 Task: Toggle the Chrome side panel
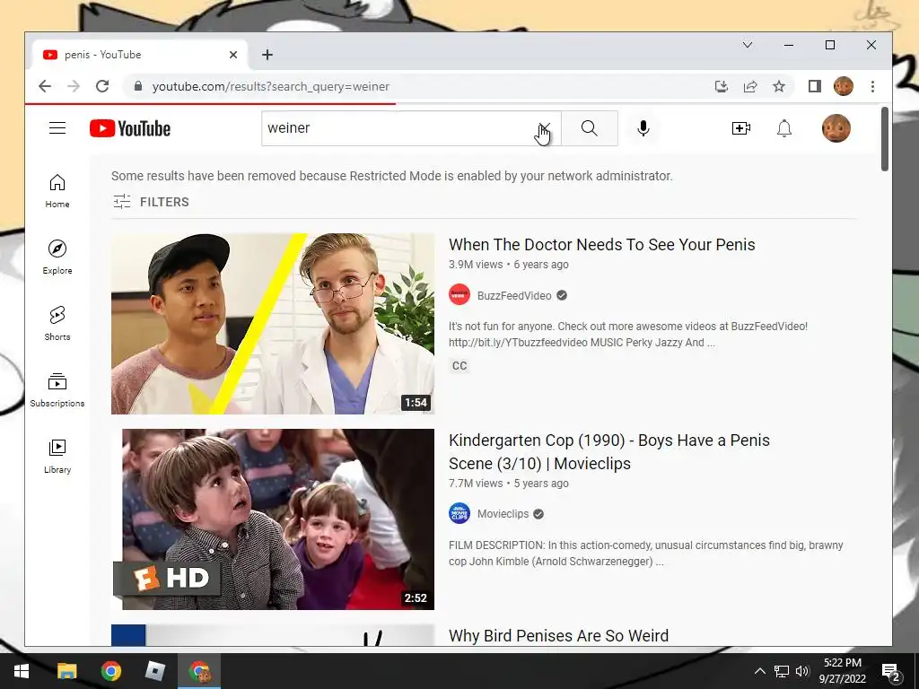814,87
